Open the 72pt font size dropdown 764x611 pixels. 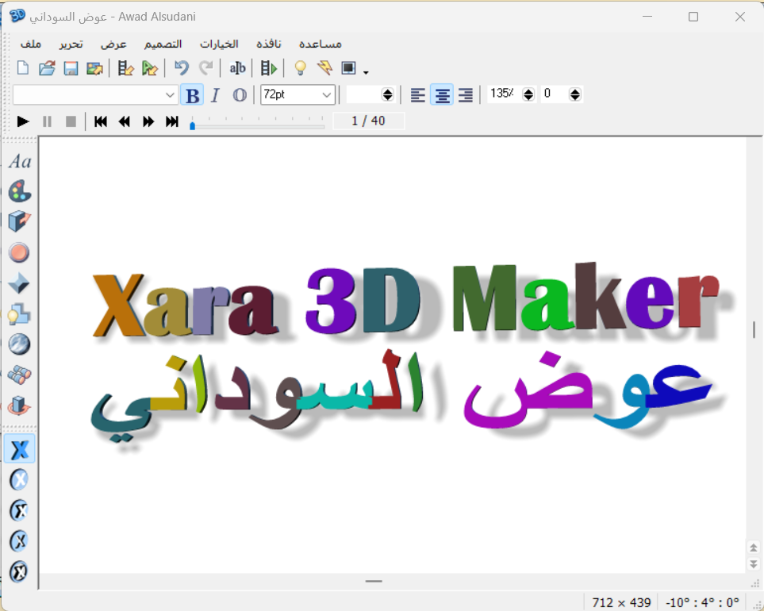pos(327,95)
